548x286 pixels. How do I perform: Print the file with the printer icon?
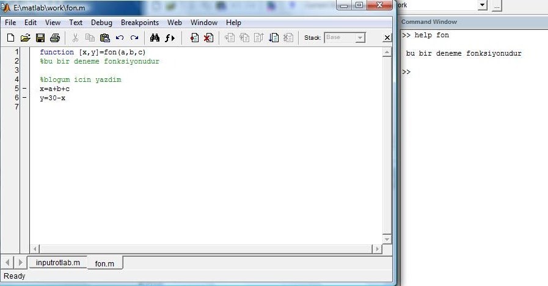tap(55, 38)
